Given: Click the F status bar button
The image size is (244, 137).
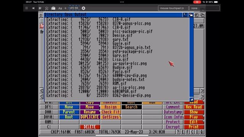Looking at the screenshot, I should pyautogui.click(x=188, y=132).
